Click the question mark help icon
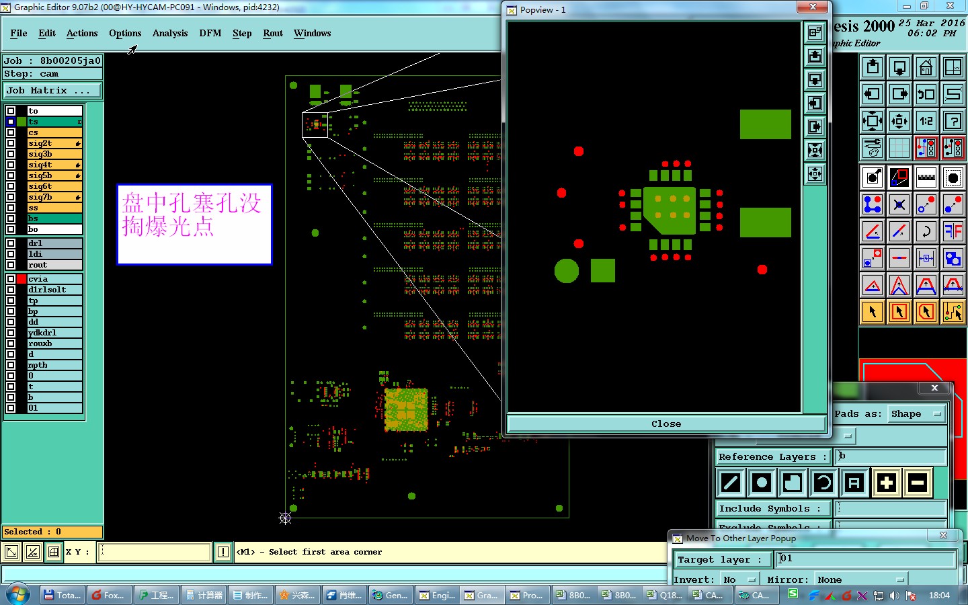The height and width of the screenshot is (605, 968). 953,121
